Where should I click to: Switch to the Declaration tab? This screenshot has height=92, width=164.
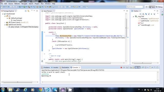click(x=64, y=67)
